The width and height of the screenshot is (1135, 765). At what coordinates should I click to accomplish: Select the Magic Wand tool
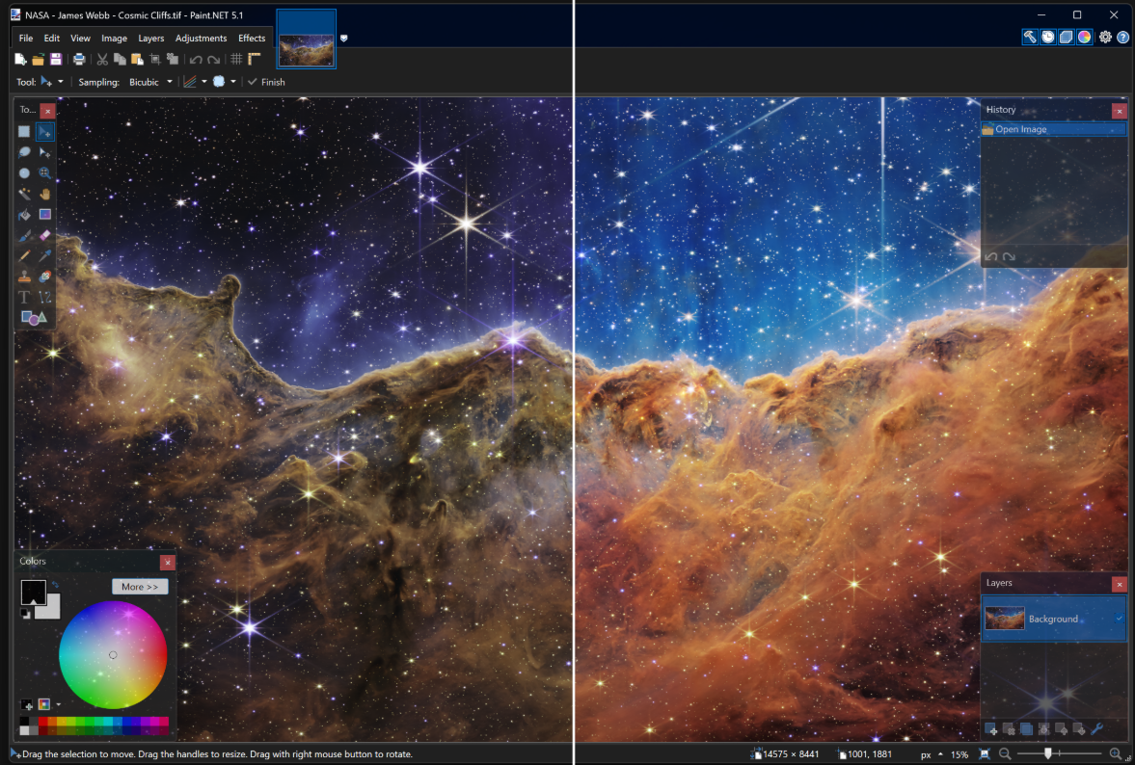[x=24, y=194]
